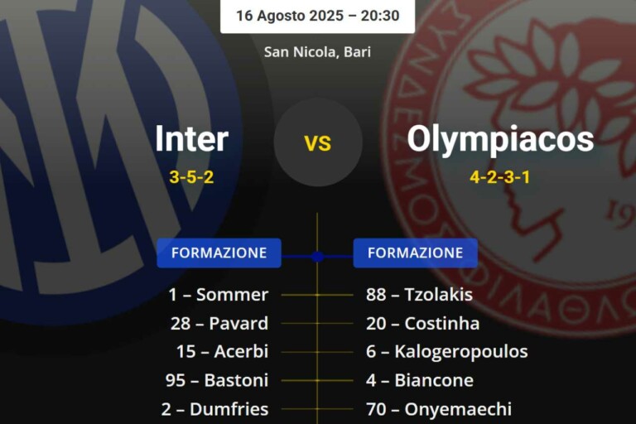
Task: Click the VS circle badge
Action: click(318, 142)
